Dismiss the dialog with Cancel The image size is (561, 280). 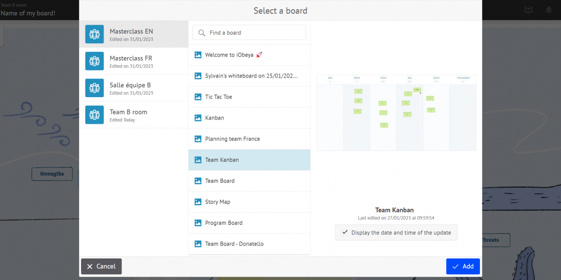(x=101, y=266)
